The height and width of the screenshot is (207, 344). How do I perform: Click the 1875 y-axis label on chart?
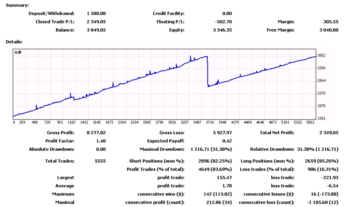(x=321, y=106)
